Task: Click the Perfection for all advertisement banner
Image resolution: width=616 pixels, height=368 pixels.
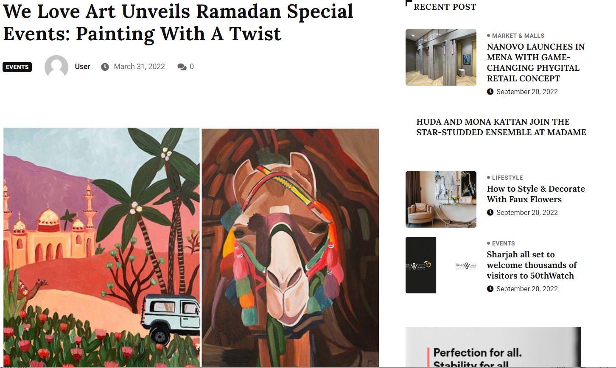Action: coord(493,347)
